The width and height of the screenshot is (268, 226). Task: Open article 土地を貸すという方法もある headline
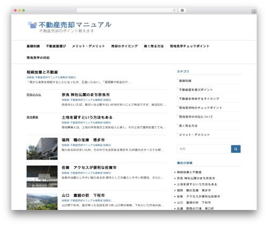87,118
